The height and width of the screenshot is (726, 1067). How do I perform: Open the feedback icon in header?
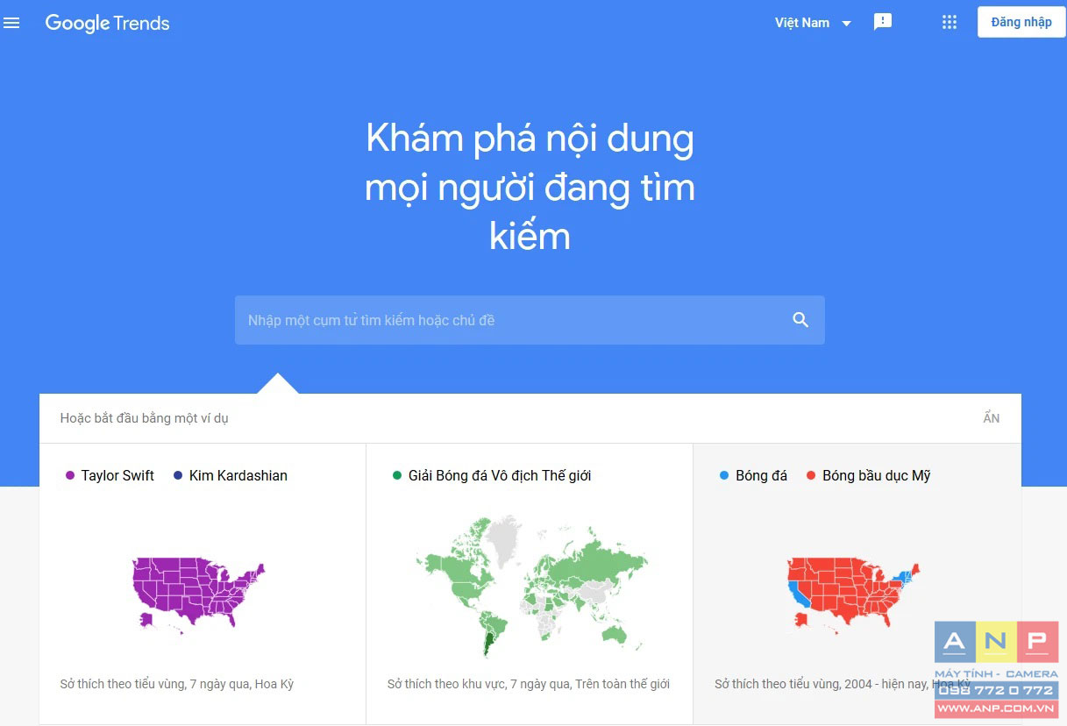click(x=883, y=23)
